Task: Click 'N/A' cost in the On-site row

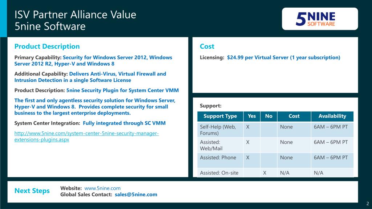Action: 285,173
